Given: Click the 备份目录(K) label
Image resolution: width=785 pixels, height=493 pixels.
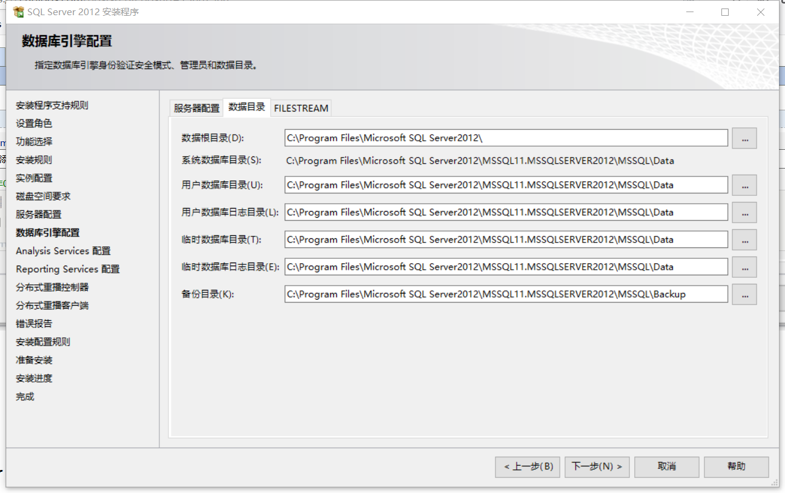Looking at the screenshot, I should point(207,294).
